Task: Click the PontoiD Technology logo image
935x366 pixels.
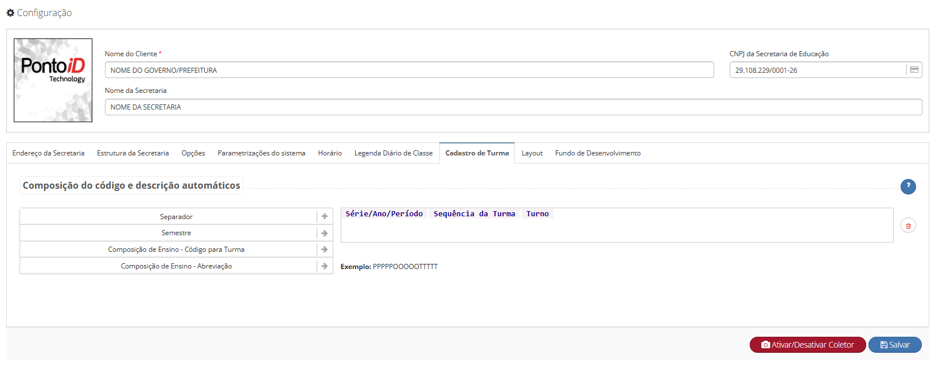Action: pyautogui.click(x=53, y=80)
